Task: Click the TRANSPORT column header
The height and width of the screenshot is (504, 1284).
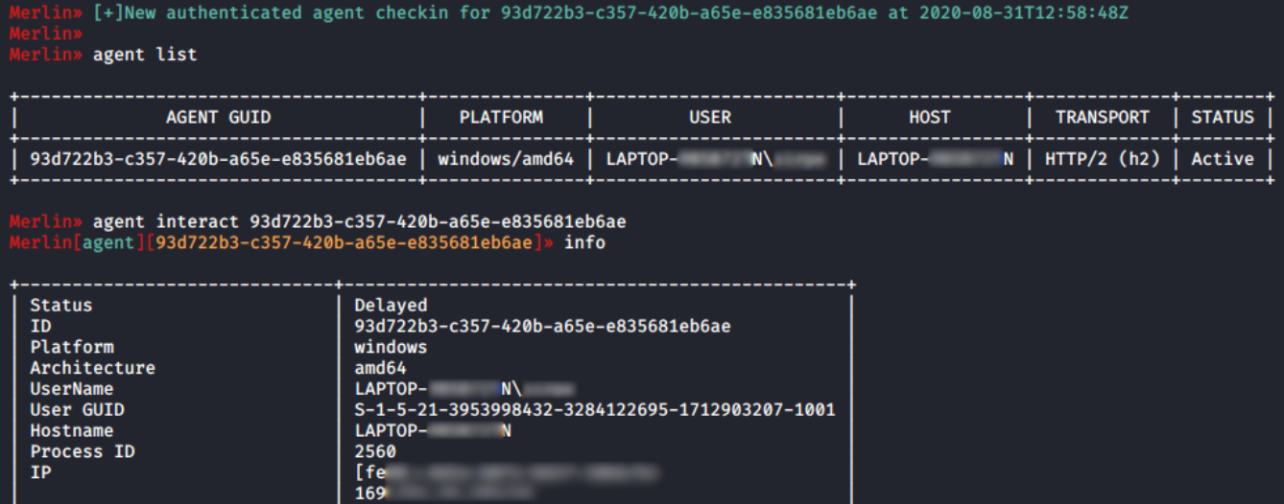Action: 1102,118
